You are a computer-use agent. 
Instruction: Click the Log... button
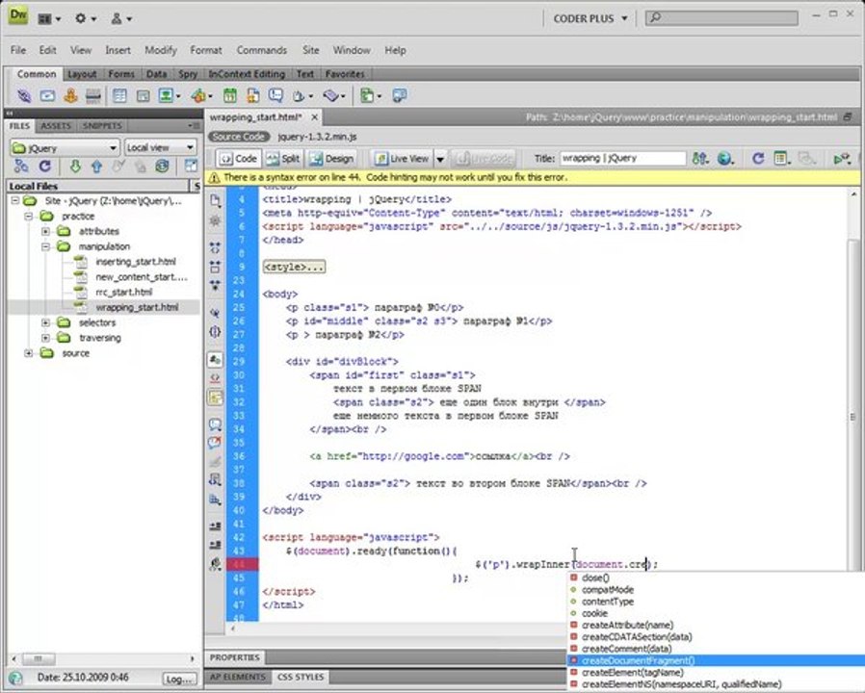click(180, 680)
